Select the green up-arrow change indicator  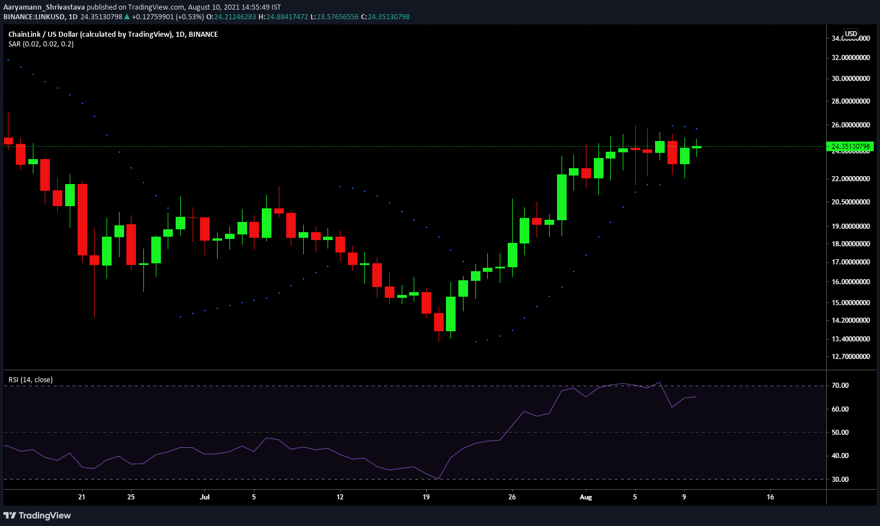126,17
